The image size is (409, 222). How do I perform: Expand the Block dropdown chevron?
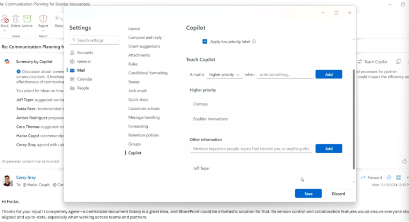4,31
